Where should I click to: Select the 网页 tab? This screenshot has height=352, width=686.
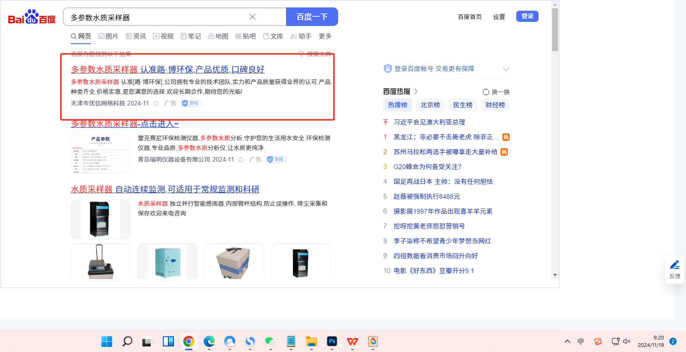[x=81, y=36]
